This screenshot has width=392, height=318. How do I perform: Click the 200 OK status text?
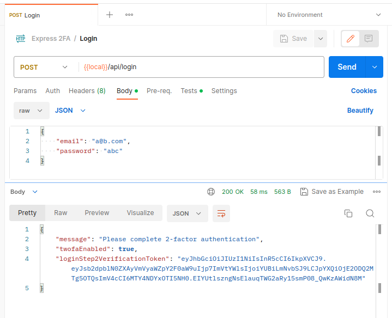[x=233, y=192]
